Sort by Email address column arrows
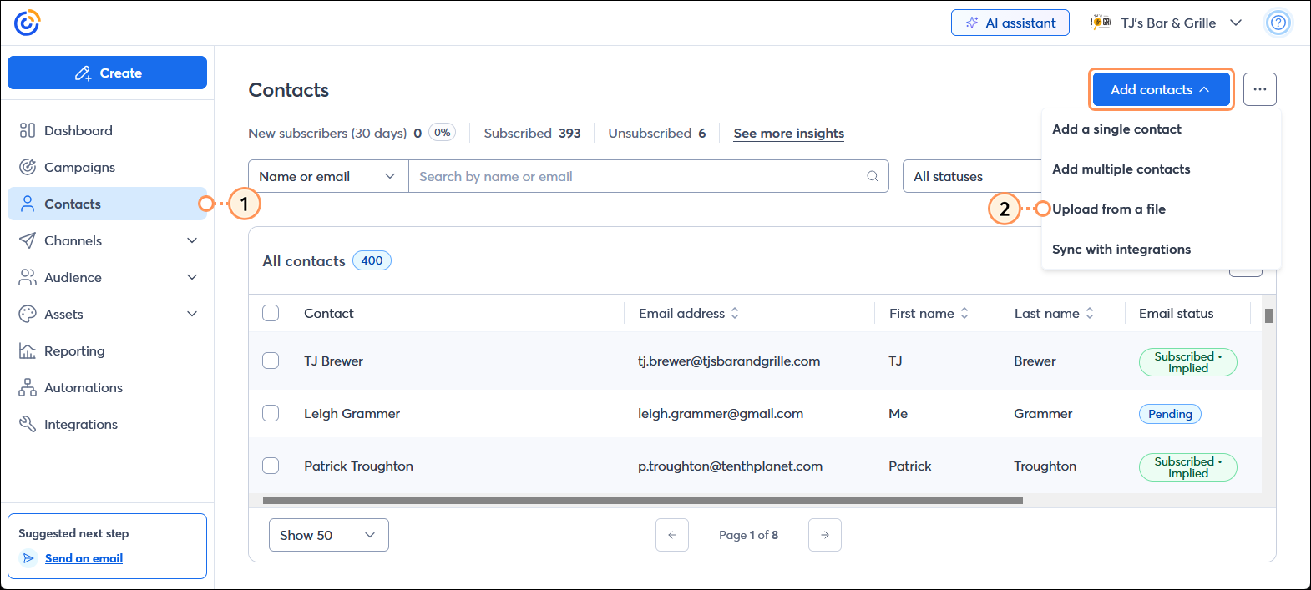1311x590 pixels. pos(735,313)
